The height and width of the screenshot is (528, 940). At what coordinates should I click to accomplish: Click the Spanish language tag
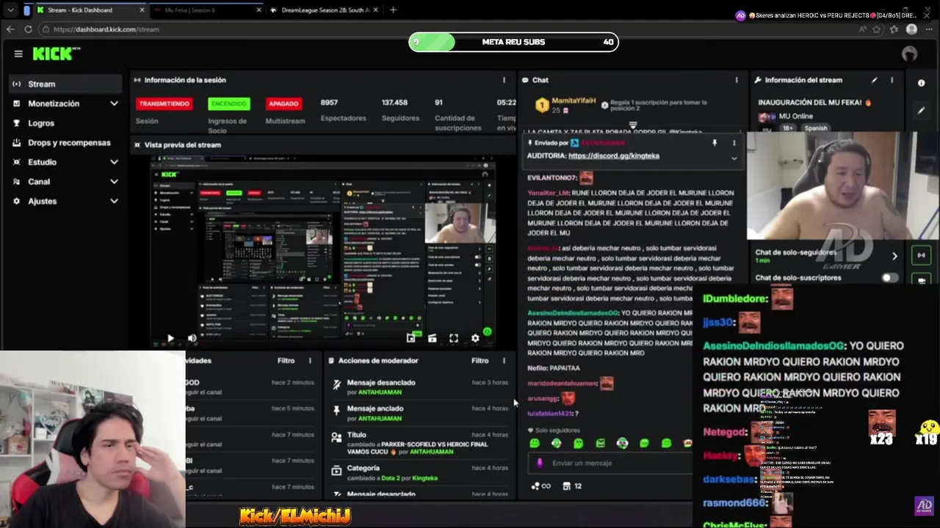pyautogui.click(x=816, y=128)
